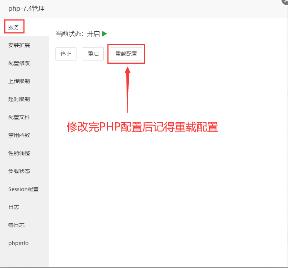The image size is (288, 268).
Task: View the 负载状态 page
Action: point(19,171)
